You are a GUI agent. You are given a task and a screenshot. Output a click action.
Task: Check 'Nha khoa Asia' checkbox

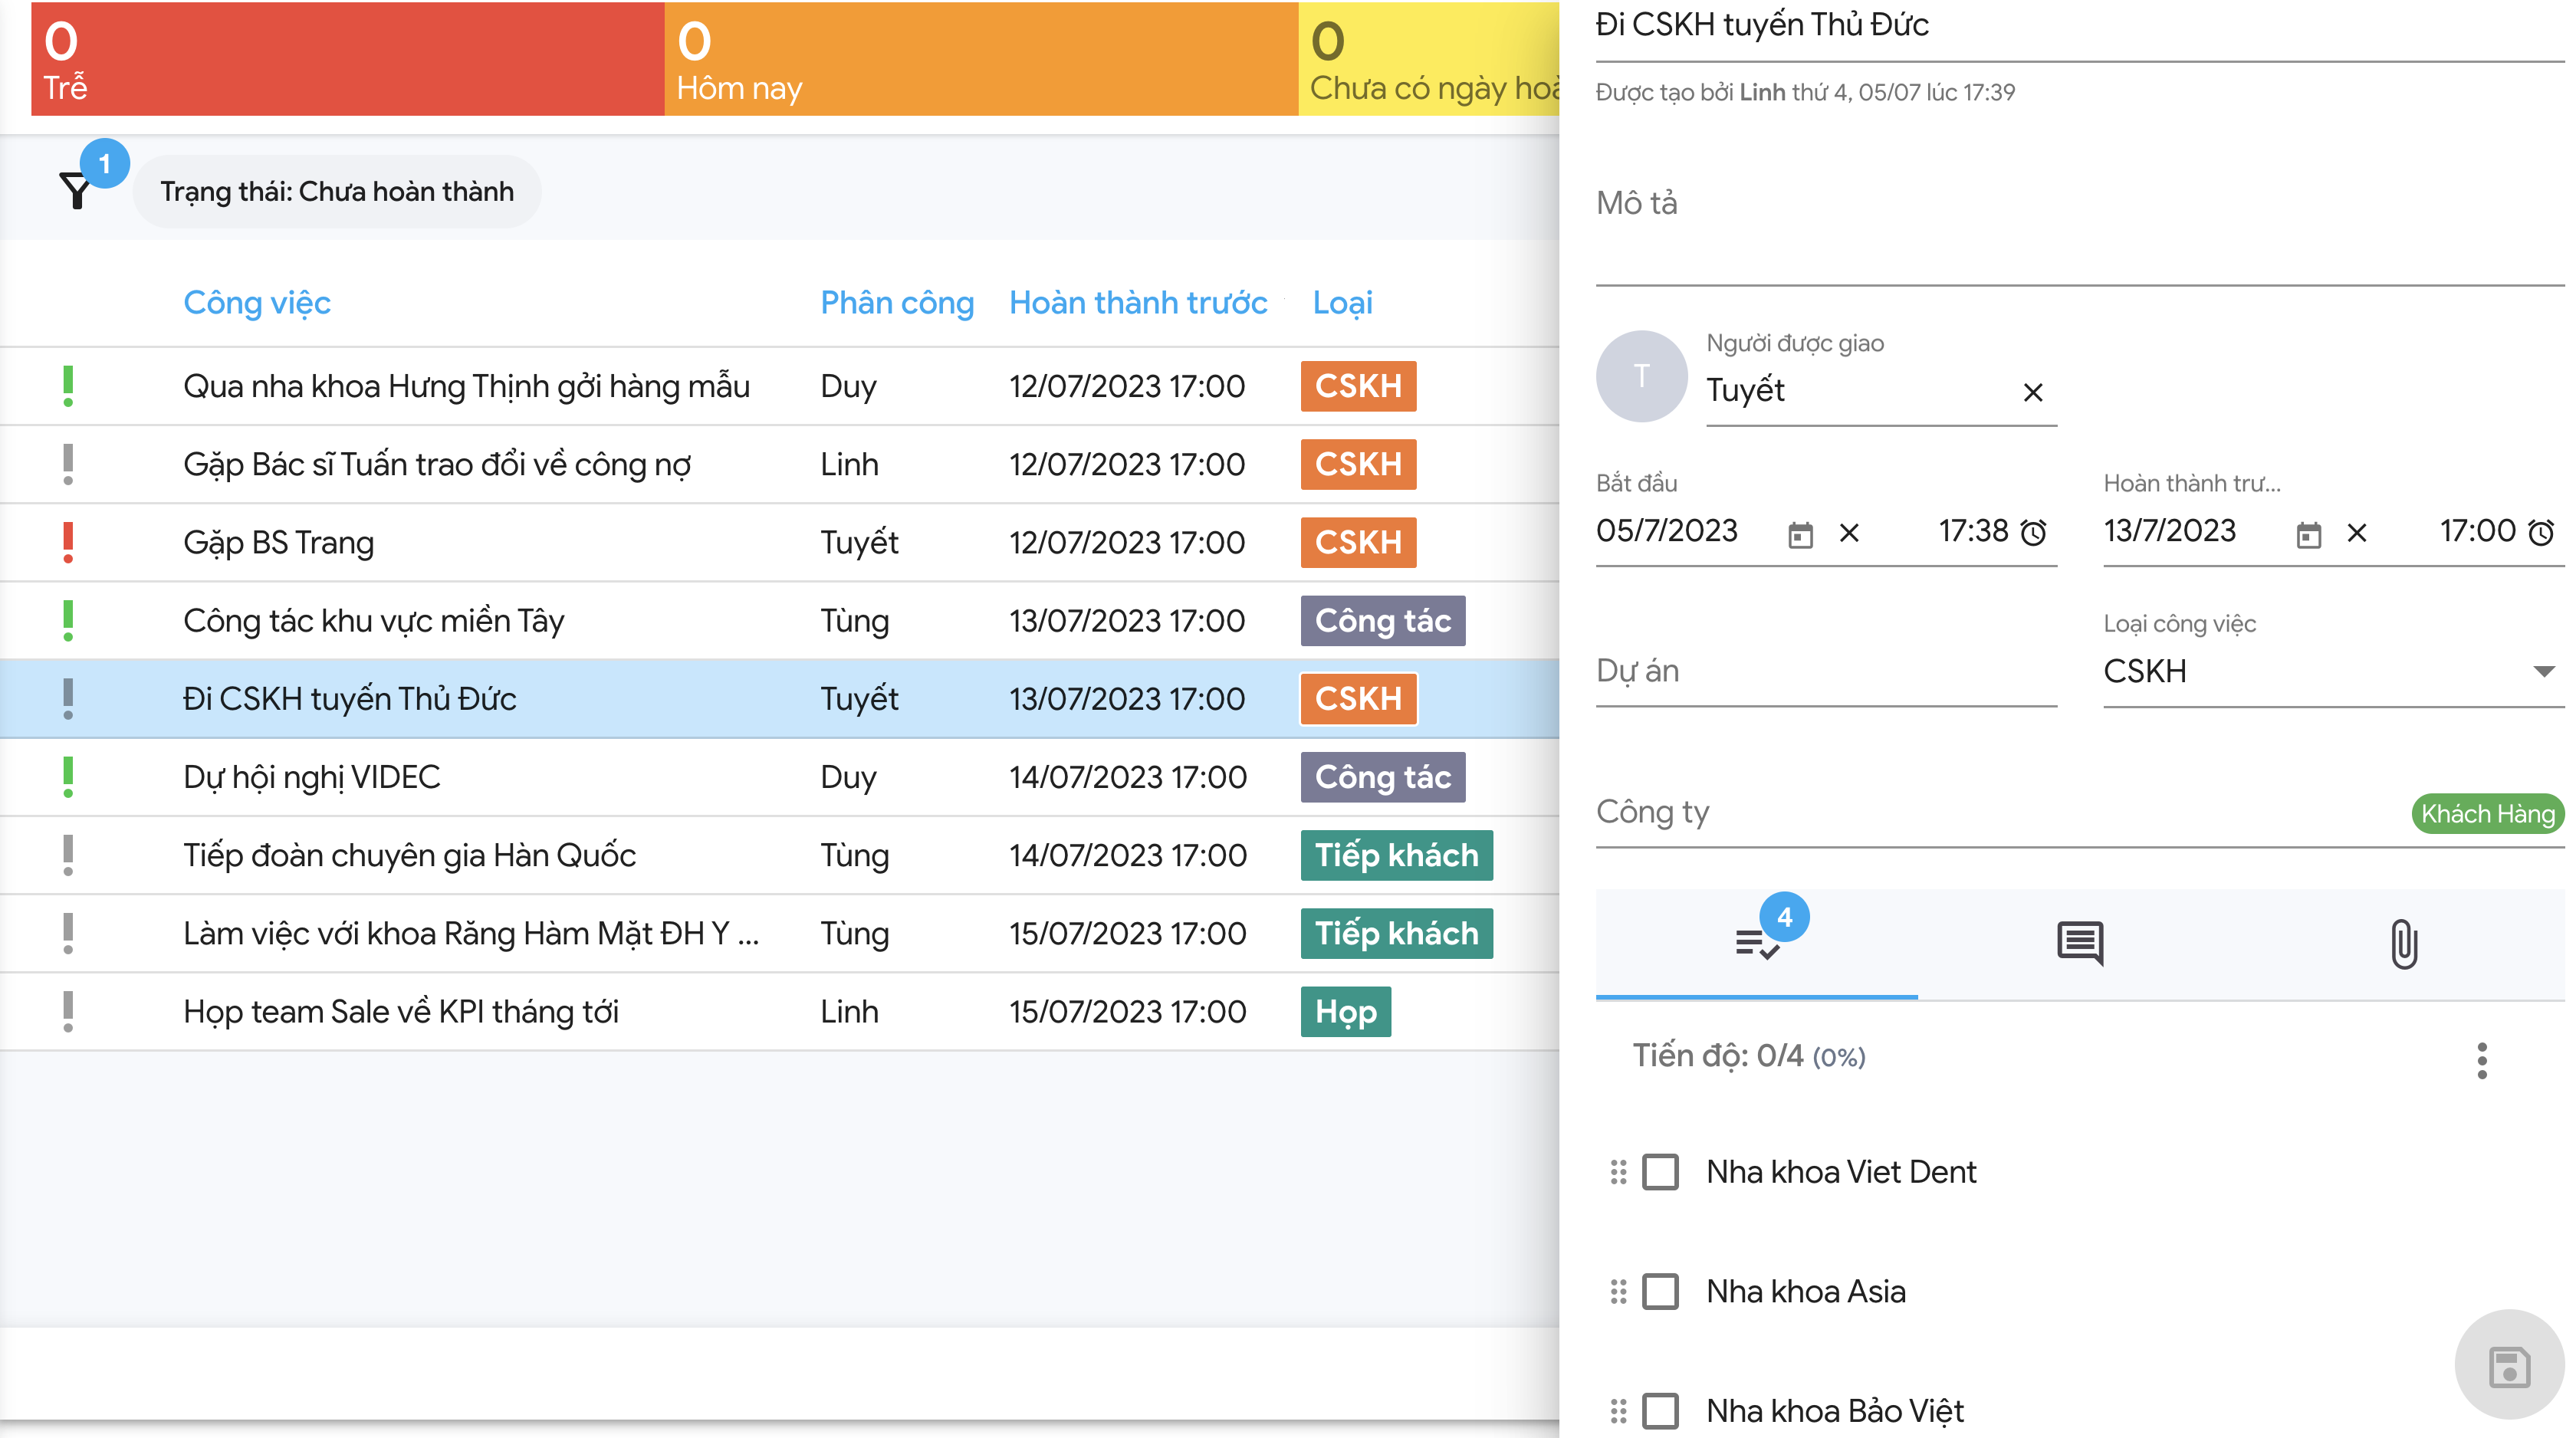coord(1660,1291)
